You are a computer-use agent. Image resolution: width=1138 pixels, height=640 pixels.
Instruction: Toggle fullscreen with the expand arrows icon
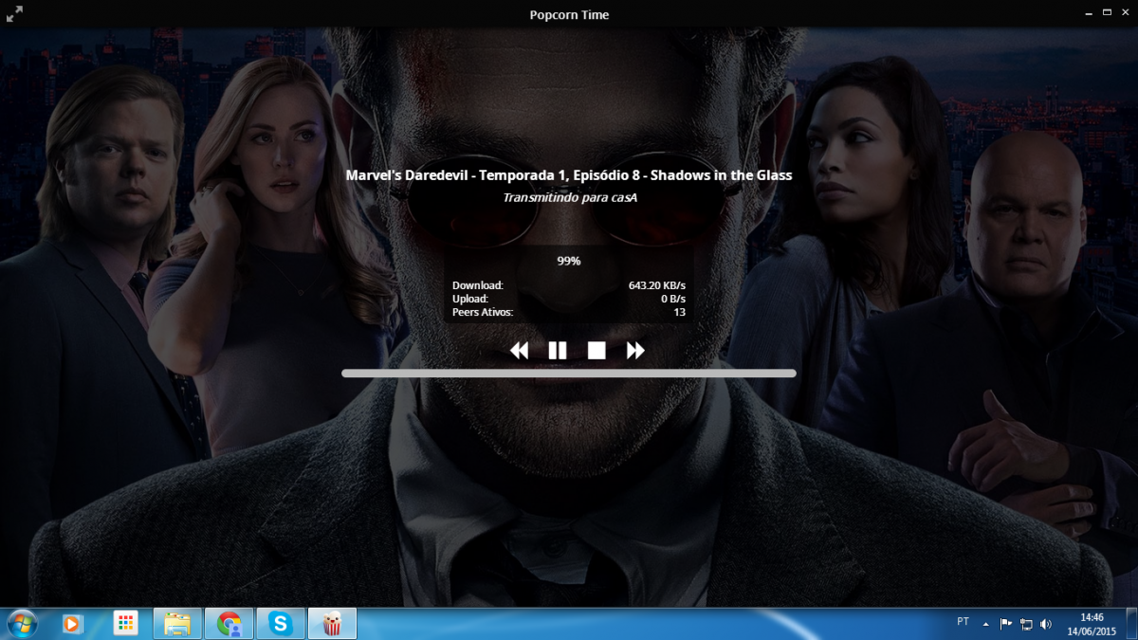(14, 14)
